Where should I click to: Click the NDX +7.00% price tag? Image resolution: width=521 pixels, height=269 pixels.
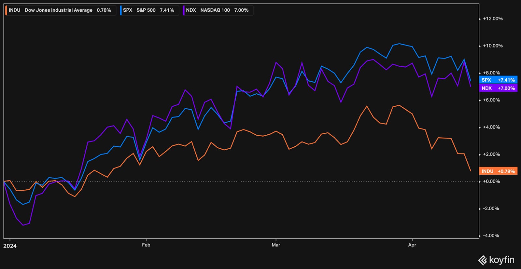pyautogui.click(x=498, y=88)
